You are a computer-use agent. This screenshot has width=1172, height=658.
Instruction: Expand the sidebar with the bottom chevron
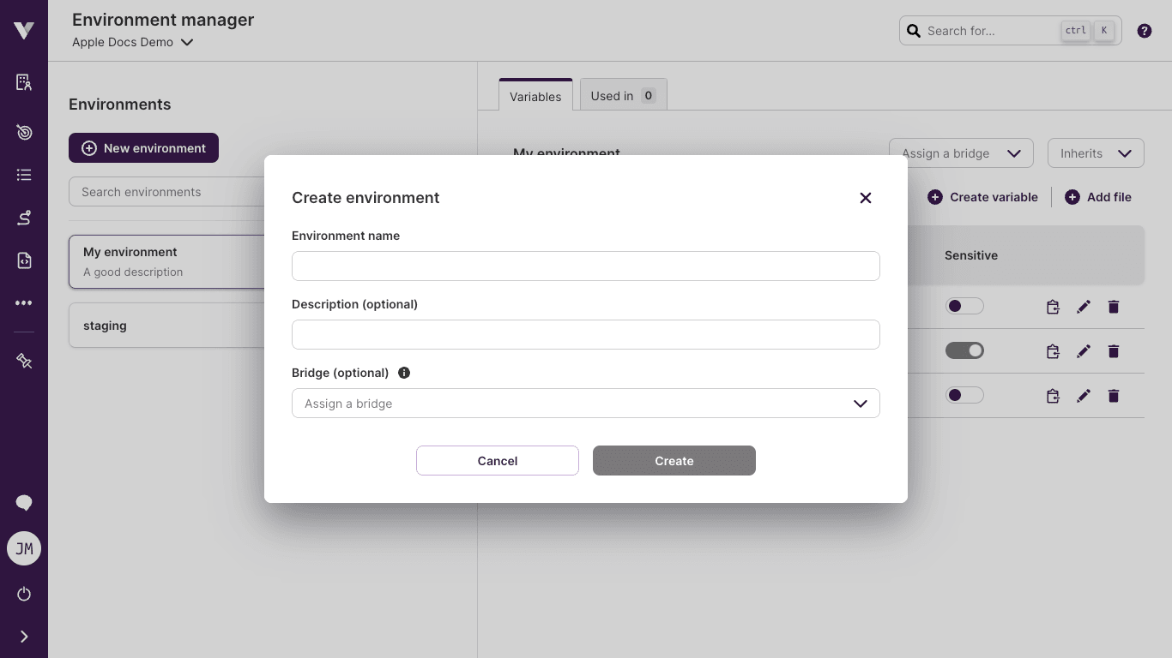(x=24, y=637)
